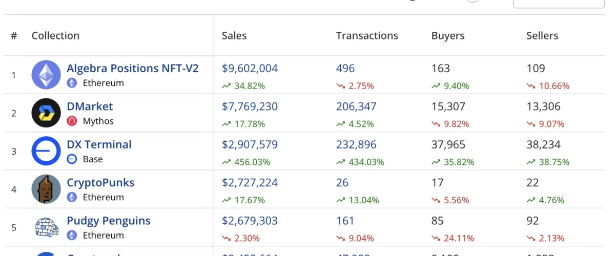Click the $9,602,004 sales value link

pos(250,69)
